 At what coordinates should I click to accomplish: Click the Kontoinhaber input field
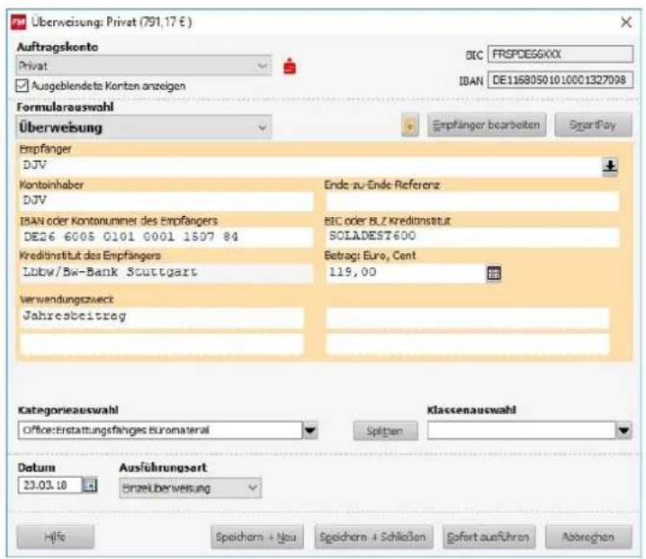click(x=166, y=202)
